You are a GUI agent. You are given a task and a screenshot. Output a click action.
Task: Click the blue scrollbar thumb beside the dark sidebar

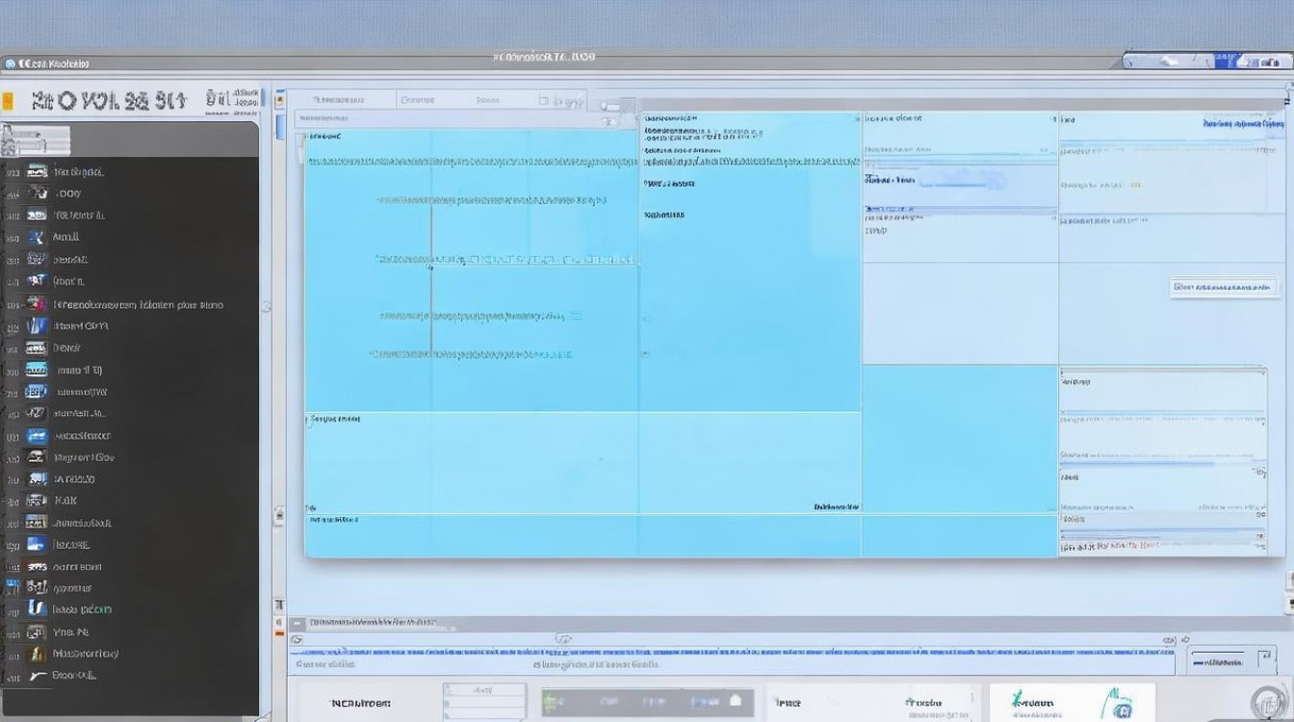coord(280,125)
